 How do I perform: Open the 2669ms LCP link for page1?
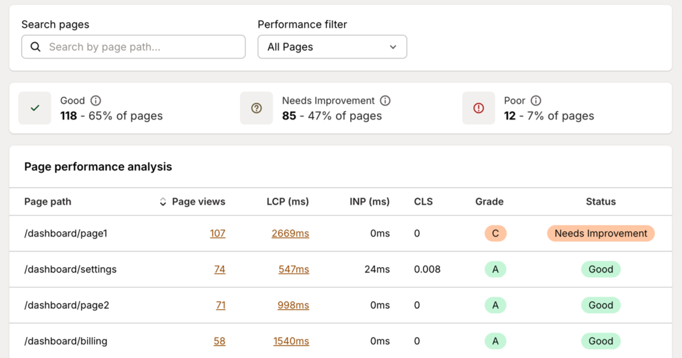point(290,233)
